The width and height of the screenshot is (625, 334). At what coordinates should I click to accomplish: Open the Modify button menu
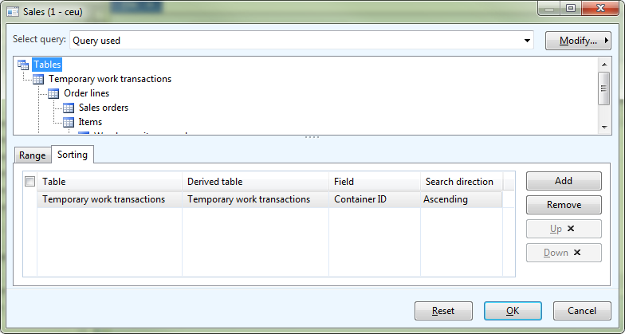(x=578, y=41)
